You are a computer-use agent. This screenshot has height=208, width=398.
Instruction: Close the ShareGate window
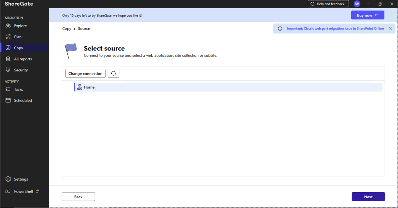click(392, 4)
